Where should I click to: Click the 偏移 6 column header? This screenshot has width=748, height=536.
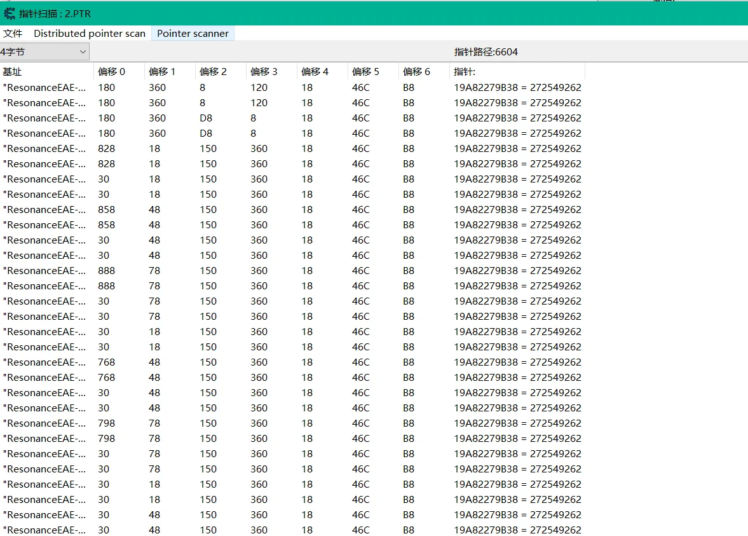(x=424, y=72)
